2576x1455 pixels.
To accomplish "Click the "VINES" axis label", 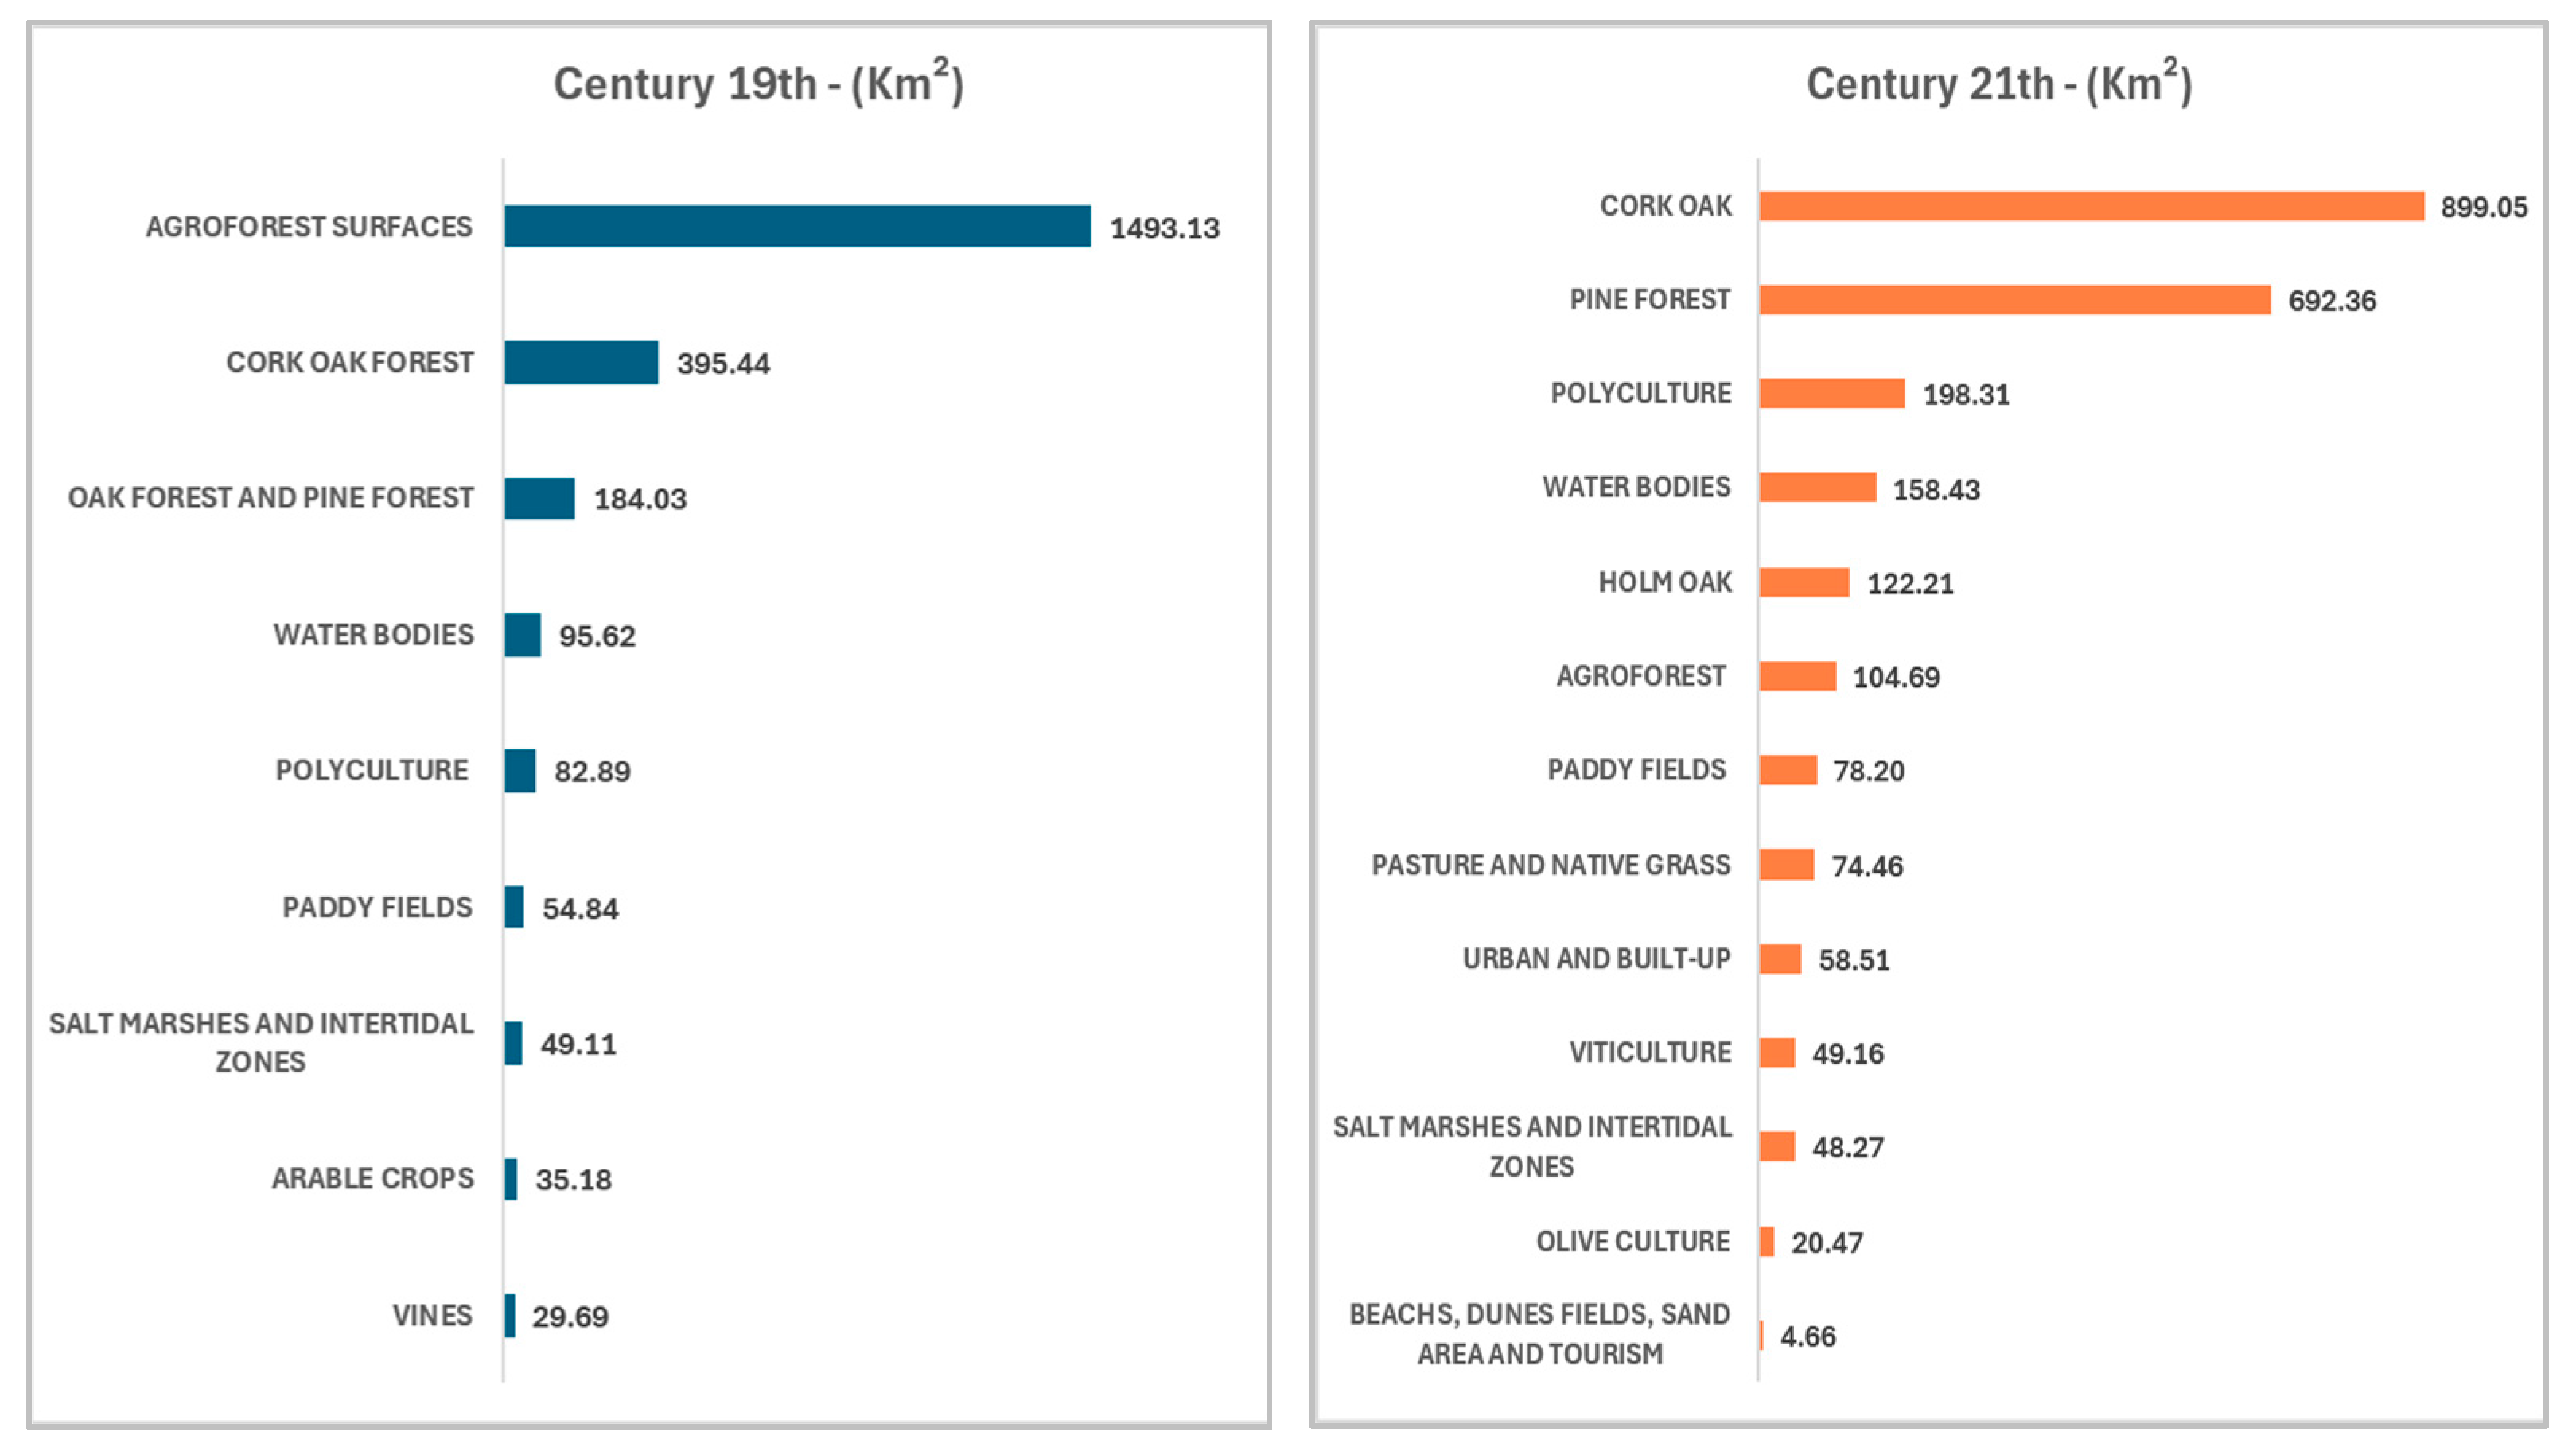I will pos(432,1315).
